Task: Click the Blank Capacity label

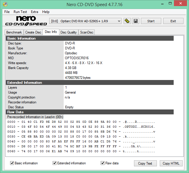Action: [18, 68]
